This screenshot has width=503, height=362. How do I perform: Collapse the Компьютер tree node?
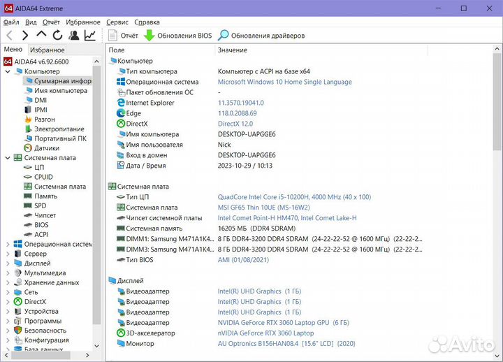point(8,71)
